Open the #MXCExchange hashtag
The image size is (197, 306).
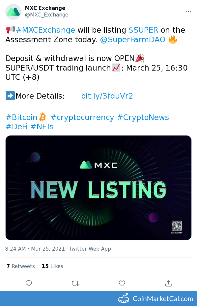coord(45,30)
